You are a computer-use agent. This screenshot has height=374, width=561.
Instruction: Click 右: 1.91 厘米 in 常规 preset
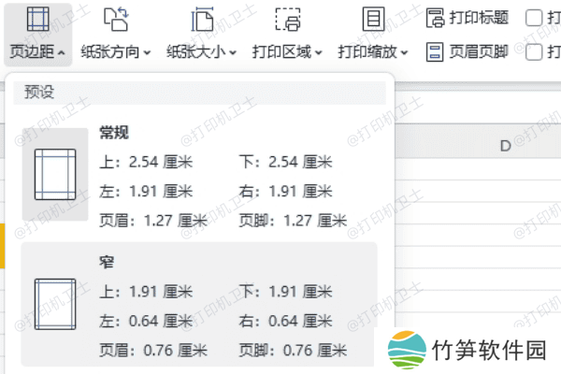tap(285, 192)
